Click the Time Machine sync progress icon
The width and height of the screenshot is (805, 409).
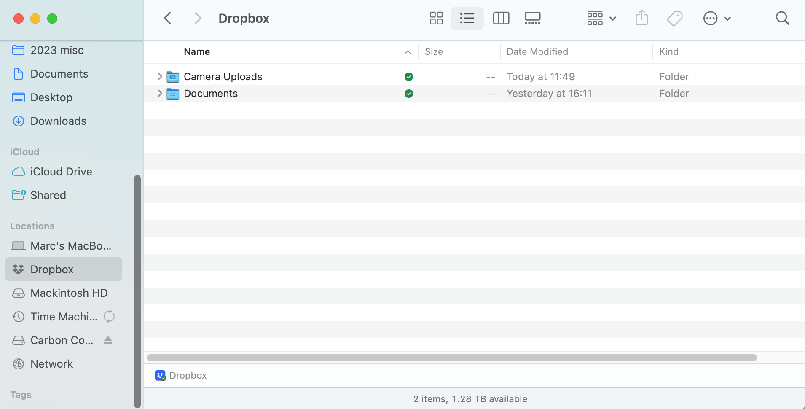pos(109,316)
